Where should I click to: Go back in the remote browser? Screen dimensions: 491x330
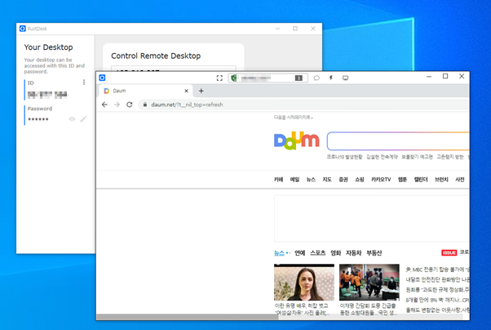104,105
